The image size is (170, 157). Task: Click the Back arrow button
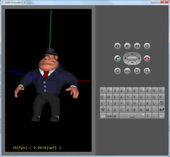pyautogui.click(x=137, y=71)
